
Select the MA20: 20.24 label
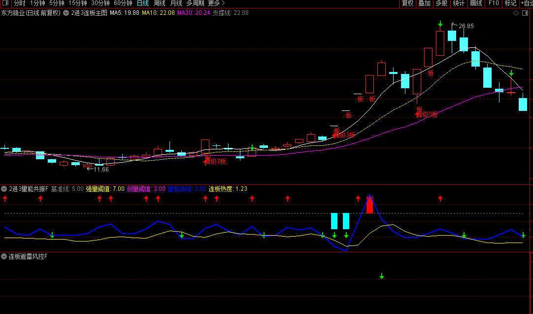coord(194,13)
